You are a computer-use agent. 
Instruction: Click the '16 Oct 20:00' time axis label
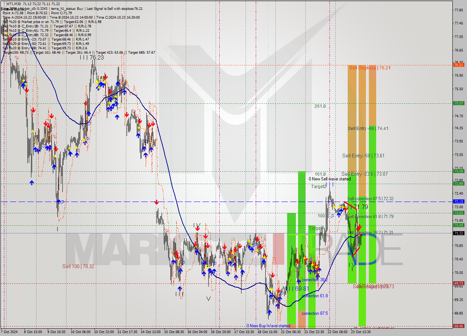click(x=220, y=332)
